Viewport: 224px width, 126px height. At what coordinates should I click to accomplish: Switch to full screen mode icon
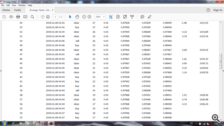pyautogui.click(x=125, y=17)
